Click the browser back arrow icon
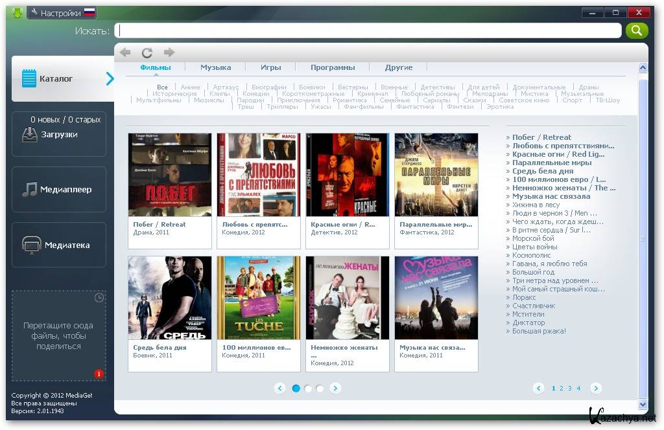The image size is (664, 430). click(125, 52)
